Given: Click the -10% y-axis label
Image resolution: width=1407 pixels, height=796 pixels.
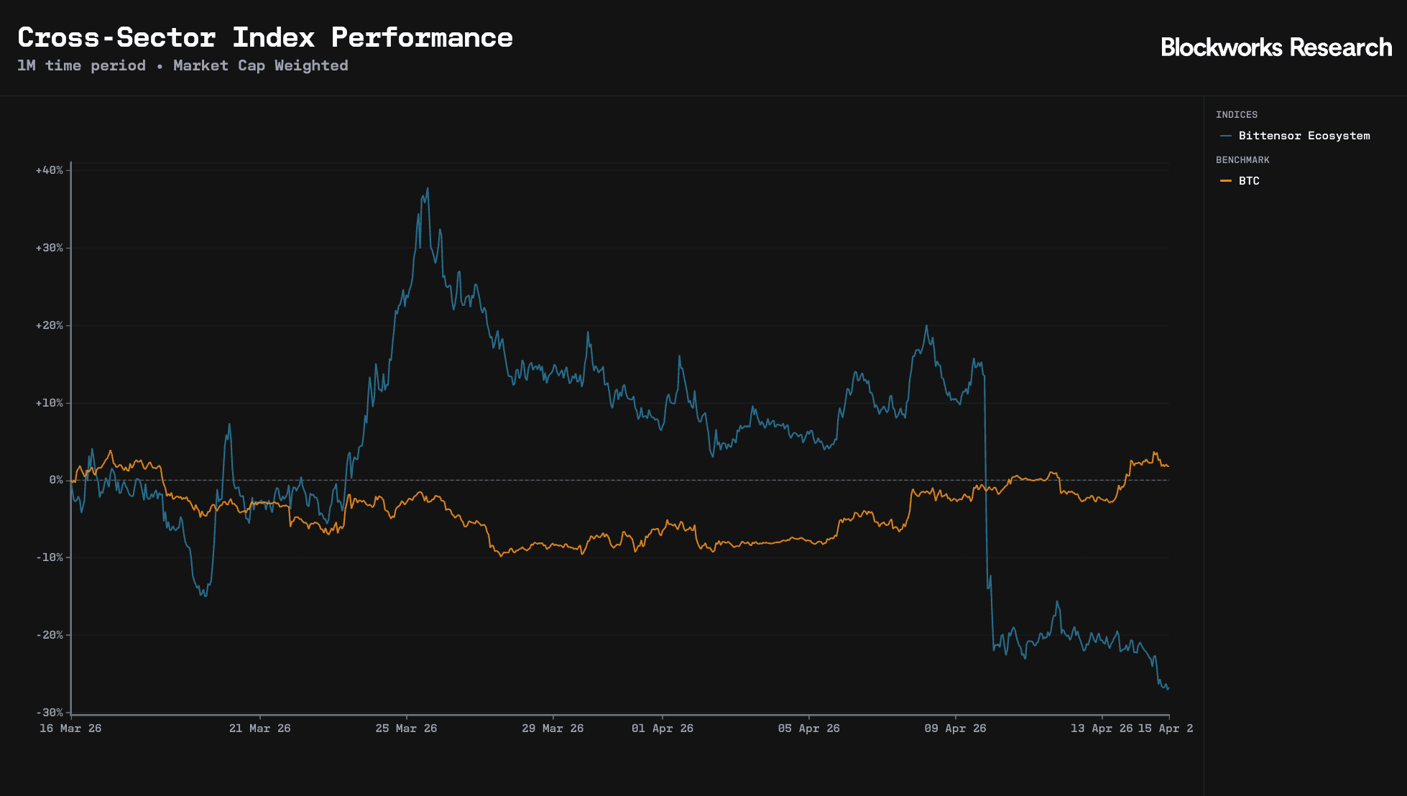Looking at the screenshot, I should pos(50,557).
